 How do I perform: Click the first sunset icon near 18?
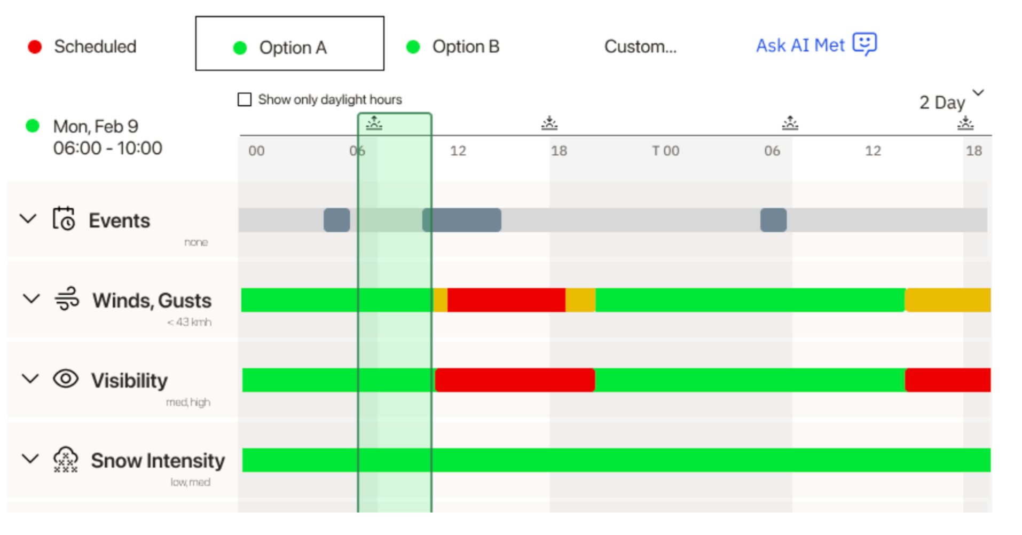click(x=549, y=123)
